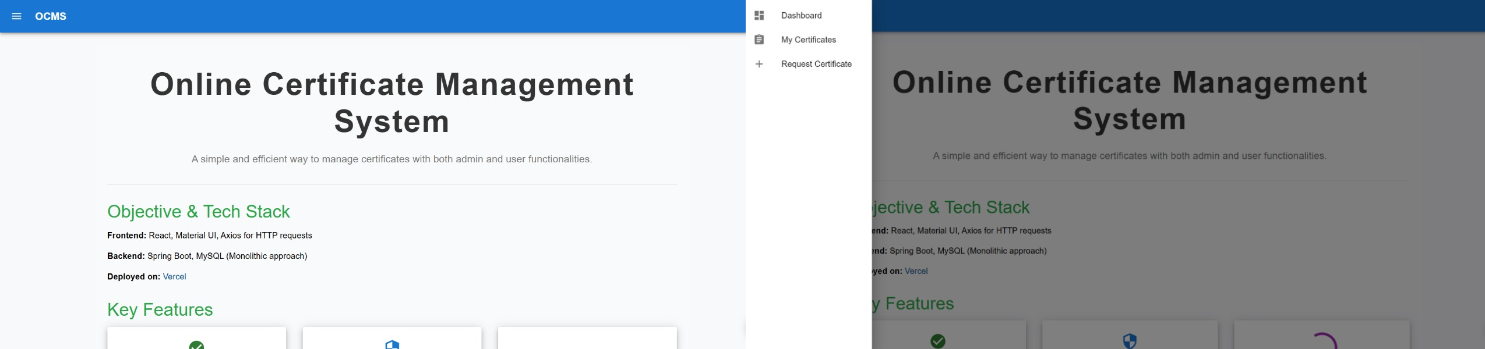This screenshot has height=349, width=1485.
Task: Click the OCMS title in the header
Action: tap(51, 16)
